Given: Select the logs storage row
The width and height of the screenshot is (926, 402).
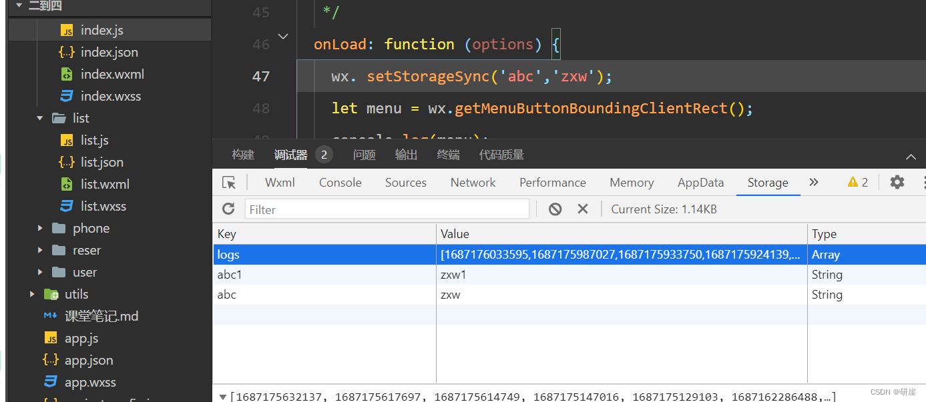Looking at the screenshot, I should pyautogui.click(x=569, y=255).
